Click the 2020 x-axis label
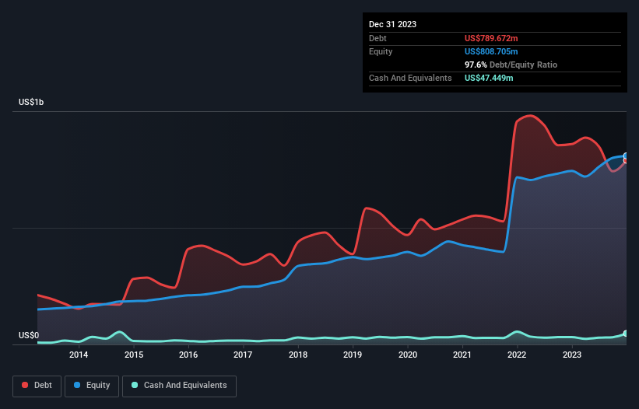The width and height of the screenshot is (639, 409). (408, 355)
